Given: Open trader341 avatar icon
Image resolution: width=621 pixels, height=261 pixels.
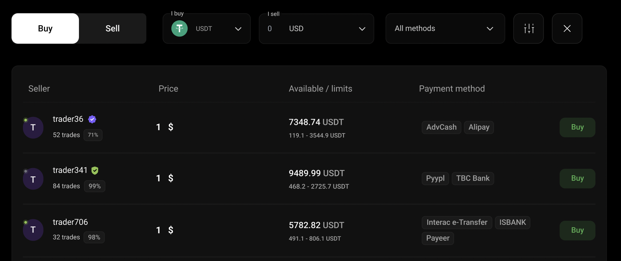Looking at the screenshot, I should coord(33,179).
